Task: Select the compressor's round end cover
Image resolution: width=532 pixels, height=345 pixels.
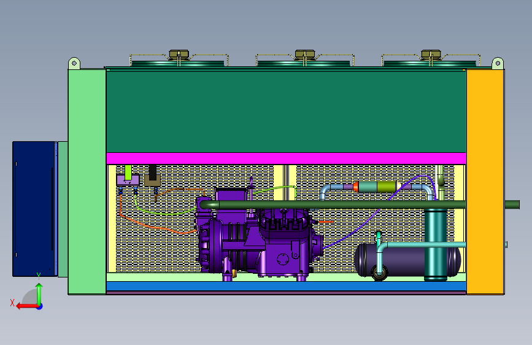Action: 214,247
